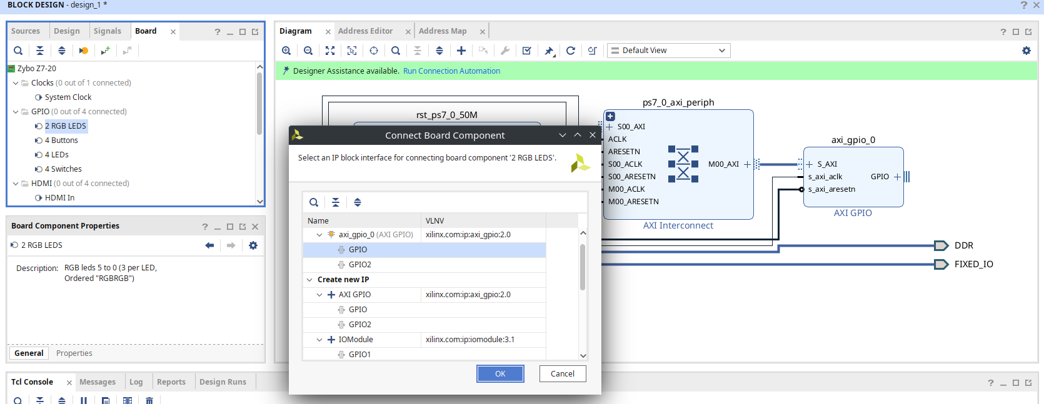
Task: Open Board Component Properties settings gear
Action: pos(253,245)
